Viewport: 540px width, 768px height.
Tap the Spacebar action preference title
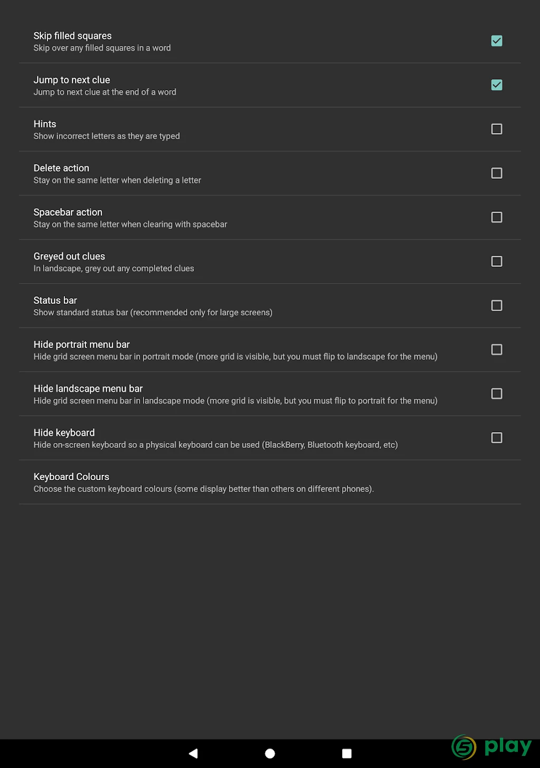pyautogui.click(x=68, y=212)
